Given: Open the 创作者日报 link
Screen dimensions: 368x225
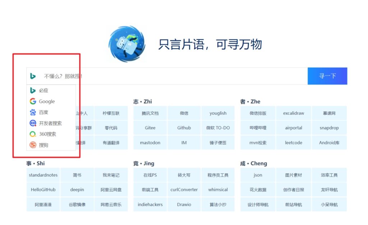Looking at the screenshot, I should [x=294, y=189].
